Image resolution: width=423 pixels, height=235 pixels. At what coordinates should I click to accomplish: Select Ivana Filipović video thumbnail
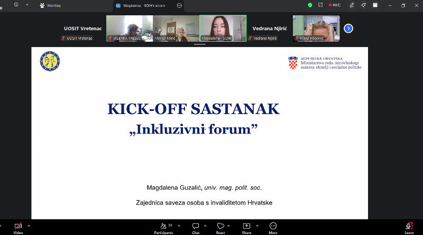pyautogui.click(x=316, y=29)
